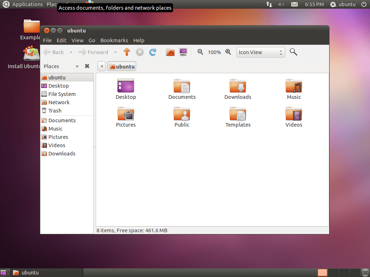Click the search magnifier icon

293,52
